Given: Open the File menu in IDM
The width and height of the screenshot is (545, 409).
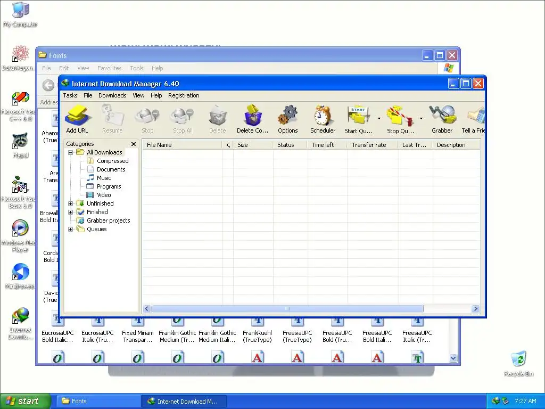Looking at the screenshot, I should pyautogui.click(x=88, y=95).
